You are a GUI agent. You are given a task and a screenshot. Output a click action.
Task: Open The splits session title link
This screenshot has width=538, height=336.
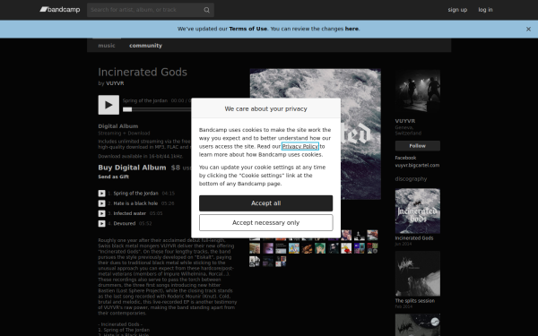click(415, 301)
